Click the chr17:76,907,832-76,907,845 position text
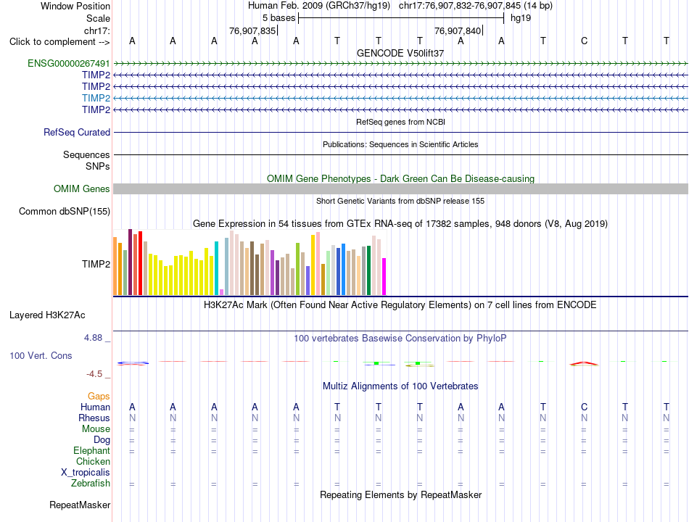 (x=460, y=6)
